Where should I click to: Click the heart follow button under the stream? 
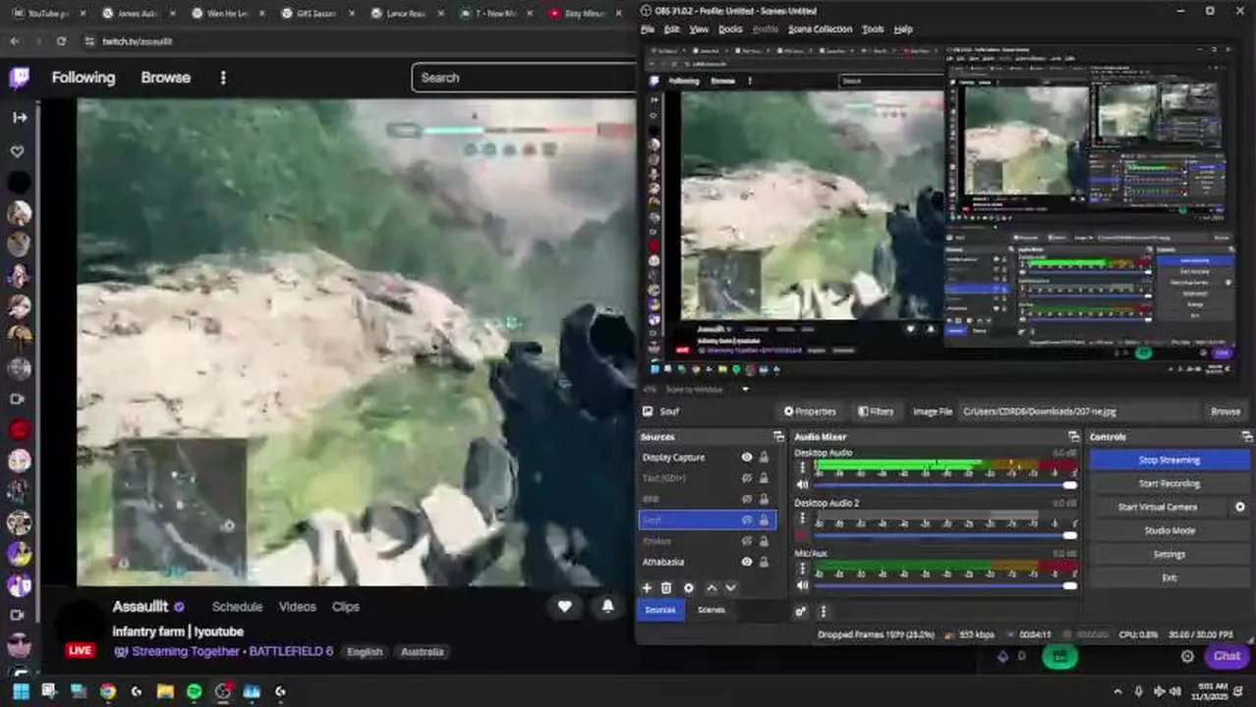tap(564, 607)
